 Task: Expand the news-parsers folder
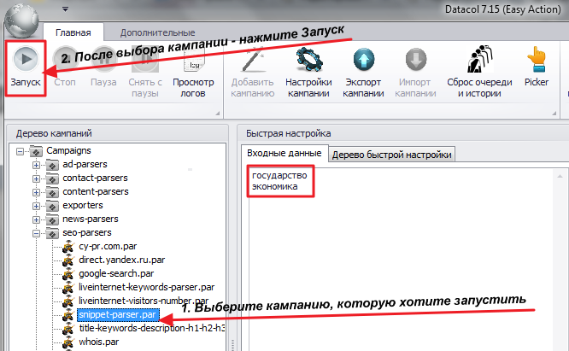pyautogui.click(x=36, y=219)
